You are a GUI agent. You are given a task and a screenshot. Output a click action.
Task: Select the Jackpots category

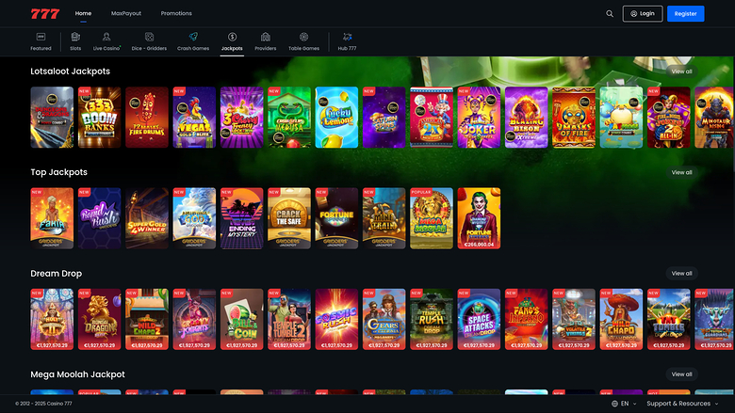(232, 41)
